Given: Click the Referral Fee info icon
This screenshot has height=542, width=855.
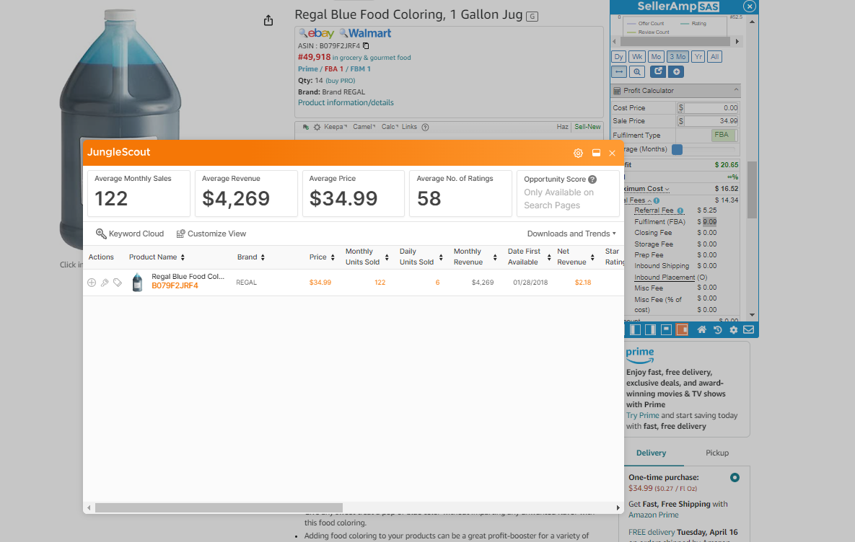Looking at the screenshot, I should (x=680, y=210).
